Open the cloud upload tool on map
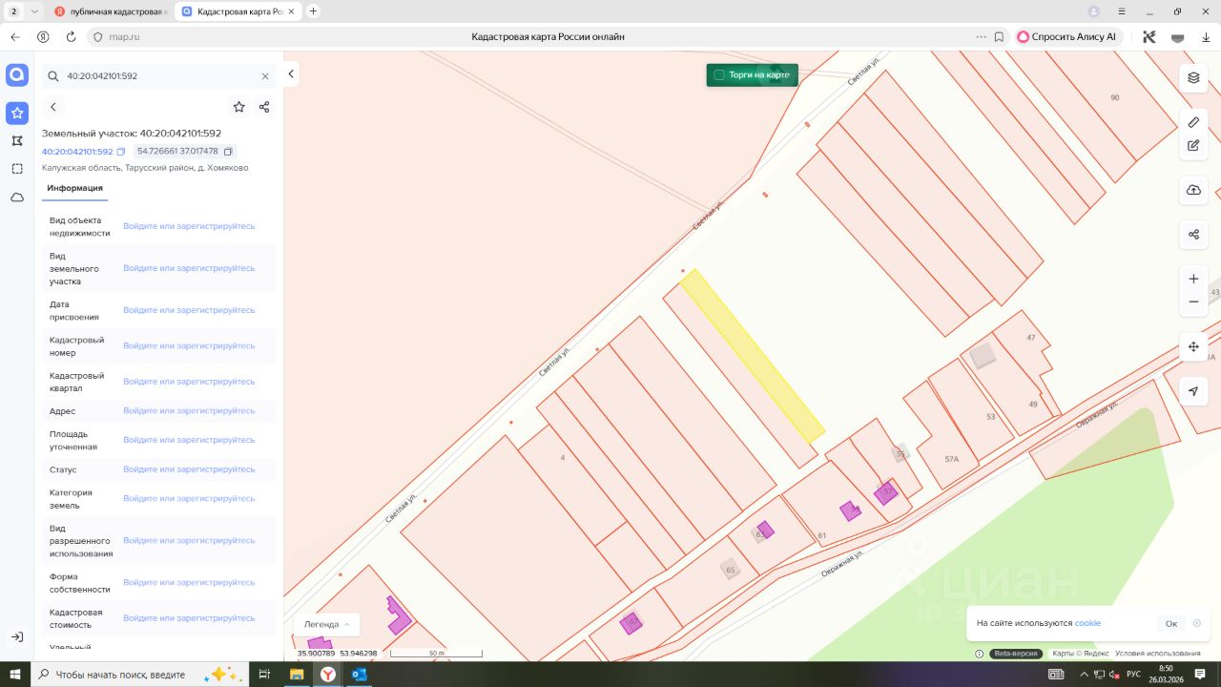 pyautogui.click(x=1193, y=190)
